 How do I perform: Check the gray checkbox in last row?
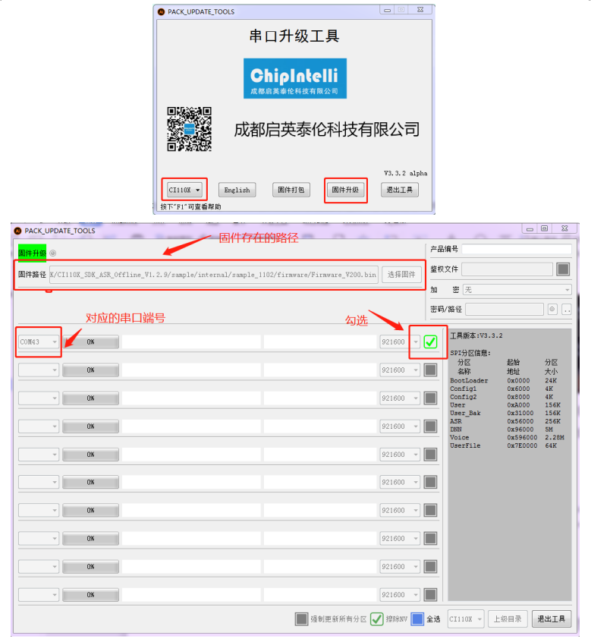click(x=430, y=594)
